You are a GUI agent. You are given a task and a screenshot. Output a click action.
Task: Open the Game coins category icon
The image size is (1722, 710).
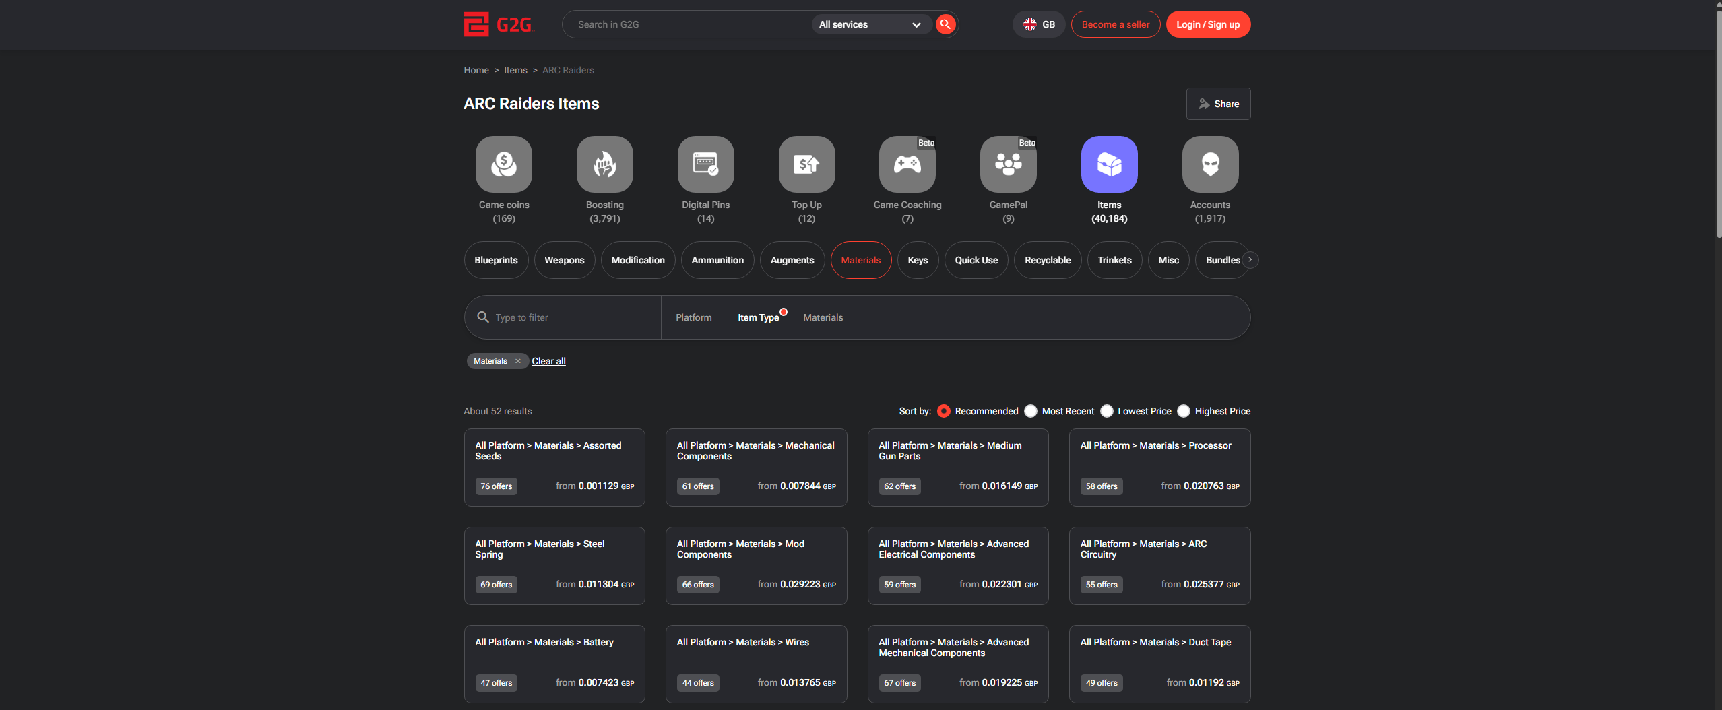pyautogui.click(x=503, y=164)
